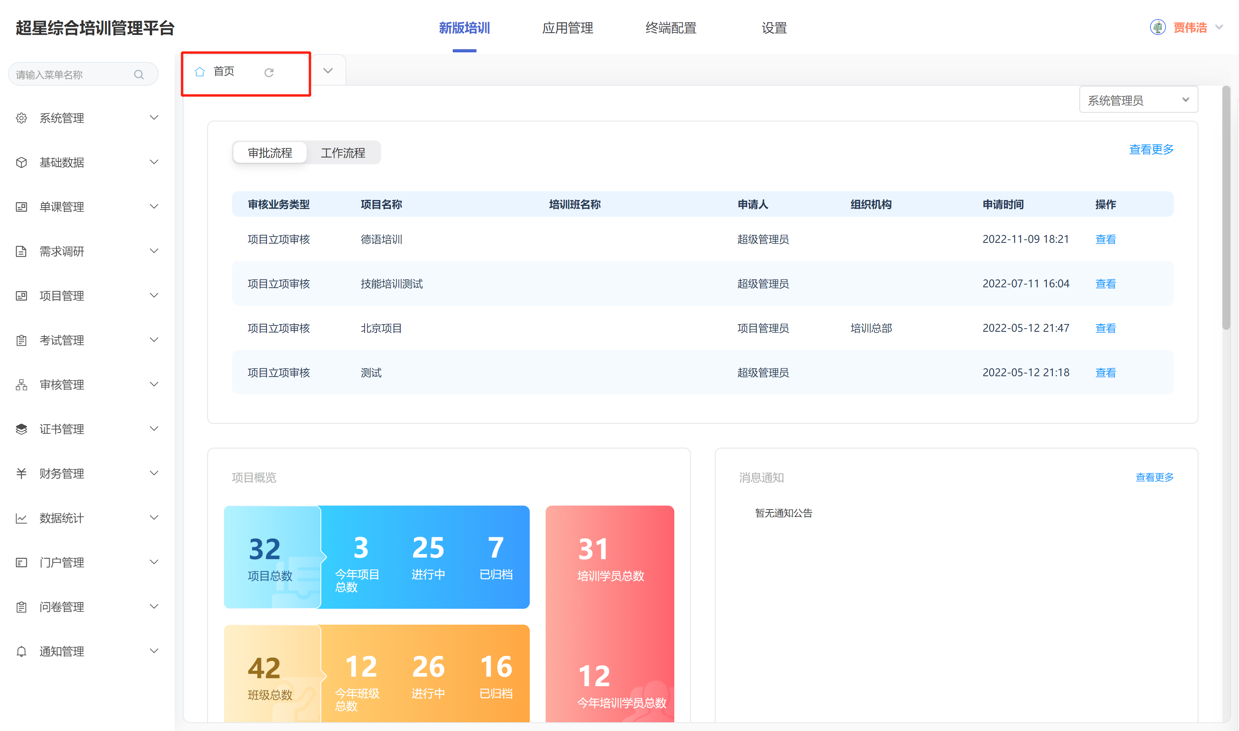Image resolution: width=1239 pixels, height=731 pixels.
Task: Click the home icon in tab bar
Action: (x=200, y=72)
